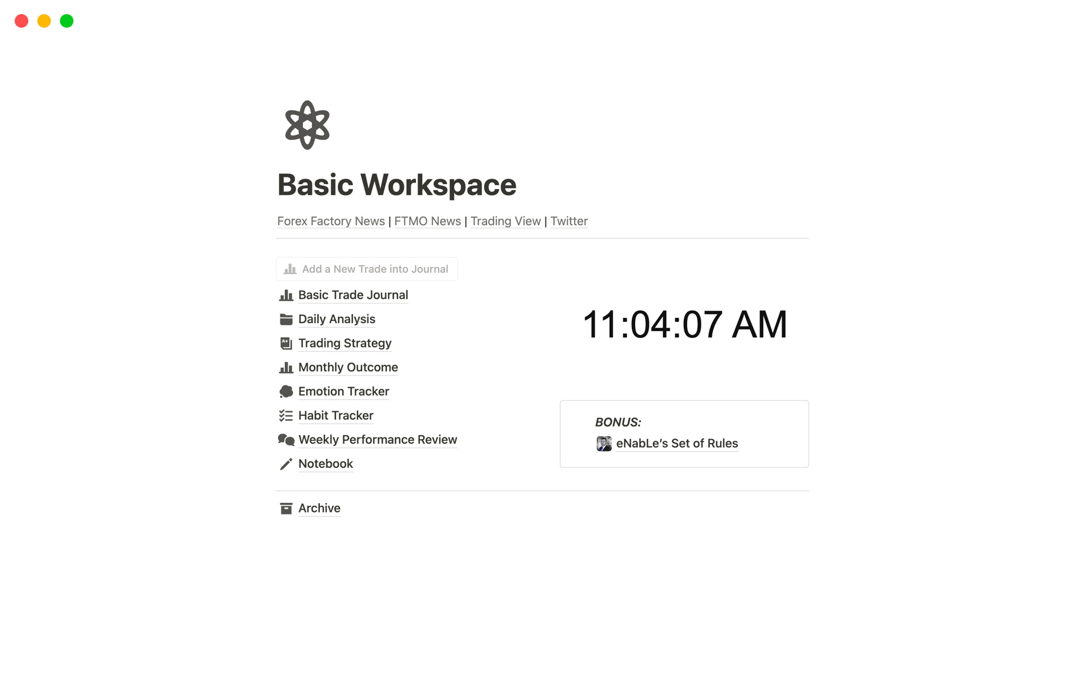Viewport: 1085px width, 678px height.
Task: Click the Notebook pencil icon
Action: 285,463
